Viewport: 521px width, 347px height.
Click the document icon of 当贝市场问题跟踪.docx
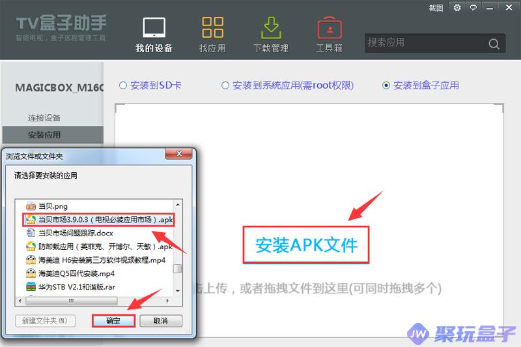coord(31,234)
